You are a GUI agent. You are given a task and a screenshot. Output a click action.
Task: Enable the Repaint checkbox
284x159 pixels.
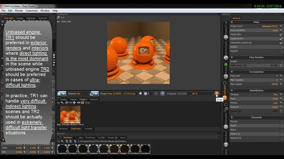[x=281, y=51]
